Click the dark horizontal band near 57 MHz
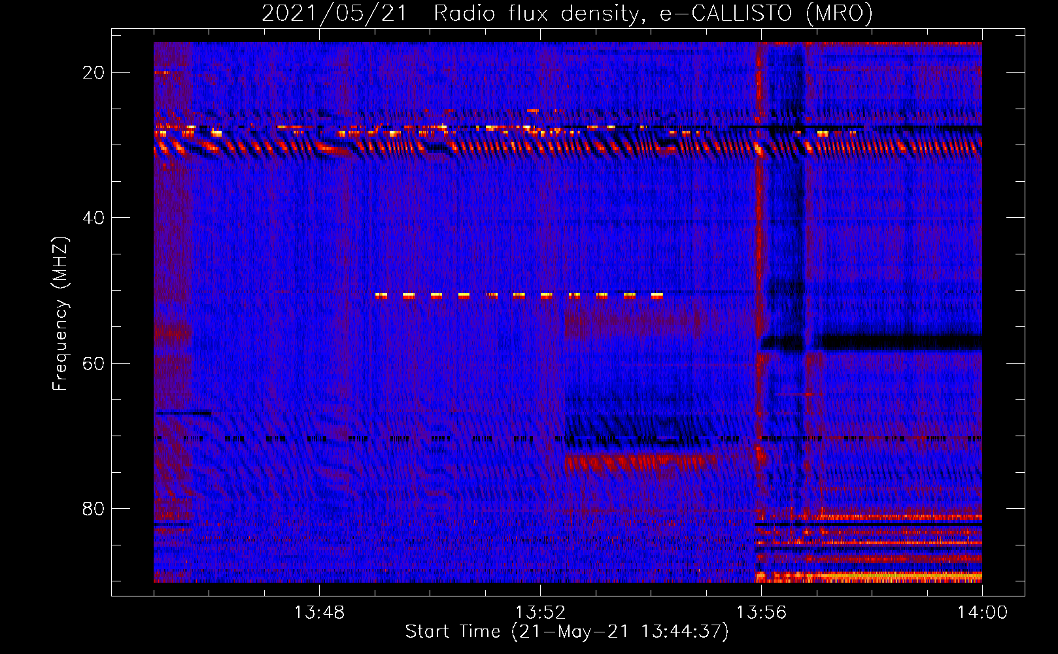The height and width of the screenshot is (654, 1058). coord(871,342)
